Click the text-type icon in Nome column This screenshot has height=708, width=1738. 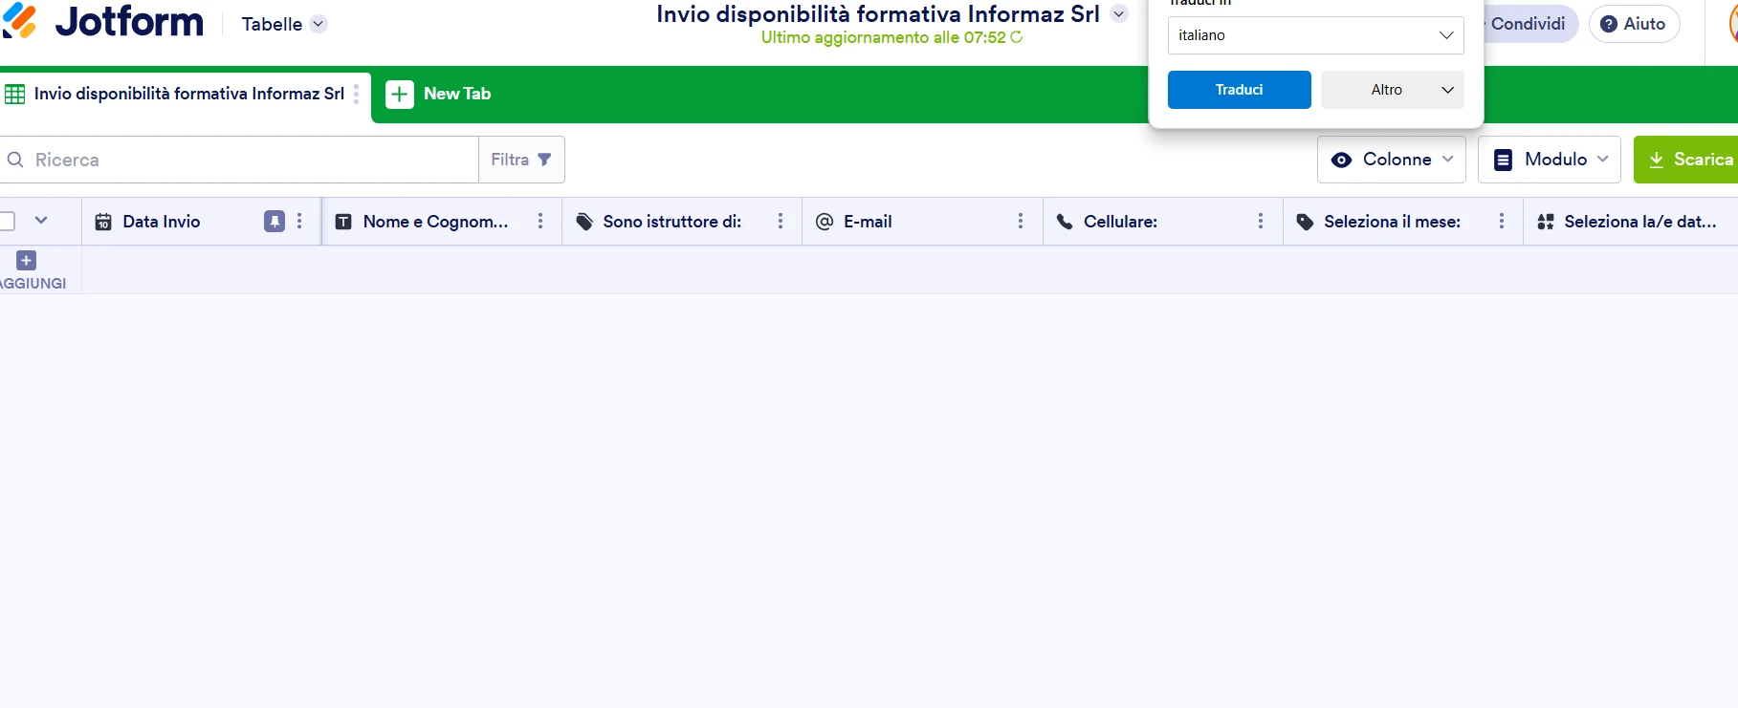pyautogui.click(x=343, y=222)
